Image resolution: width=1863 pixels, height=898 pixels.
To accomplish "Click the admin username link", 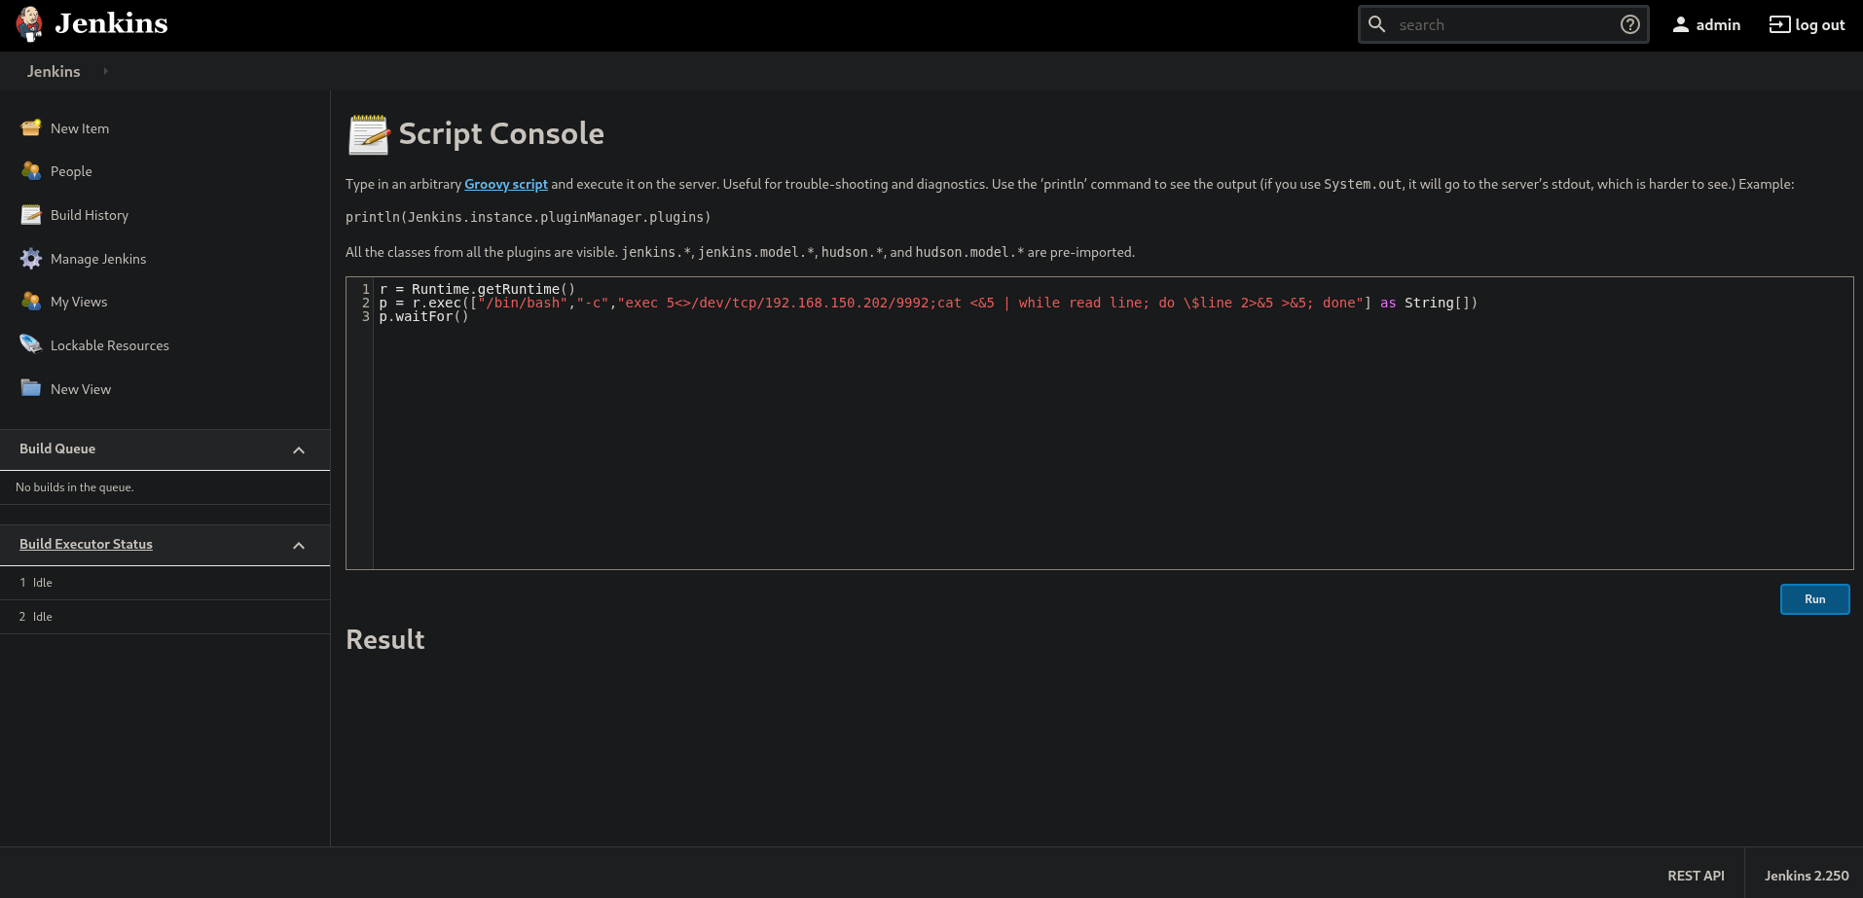I will [1718, 25].
